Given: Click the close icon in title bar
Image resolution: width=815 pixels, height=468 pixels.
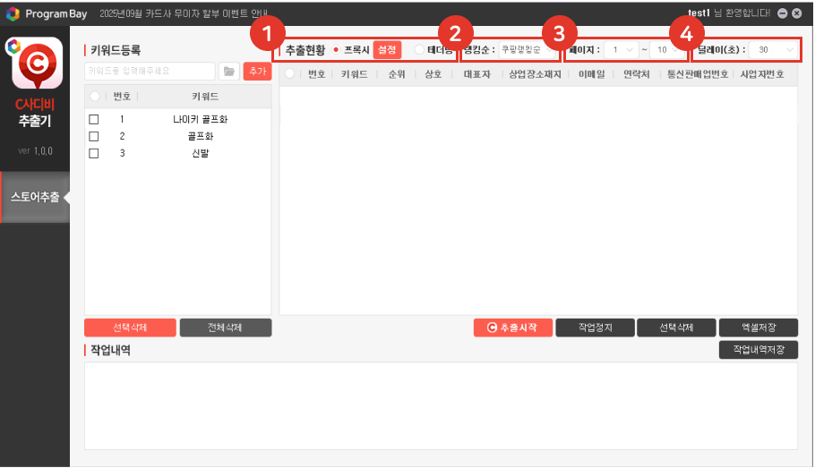Looking at the screenshot, I should click(x=796, y=13).
